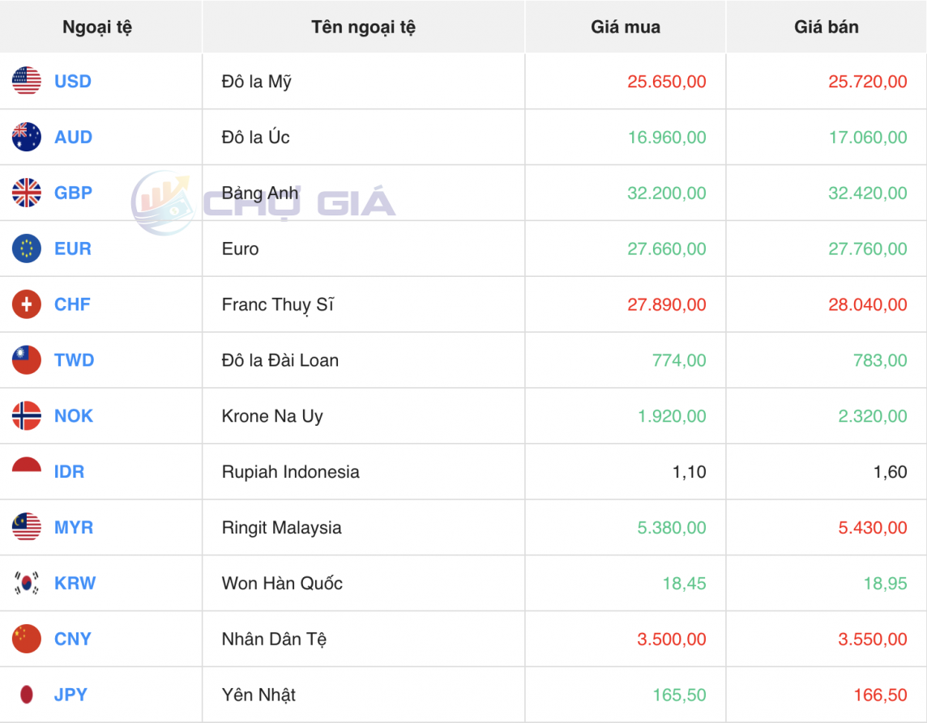927x723 pixels.
Task: Click the Swiss flag icon beside CHF
Action: coord(26,304)
